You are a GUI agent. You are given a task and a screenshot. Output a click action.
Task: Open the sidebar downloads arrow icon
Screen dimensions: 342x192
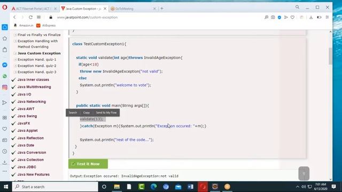[x=5, y=162]
